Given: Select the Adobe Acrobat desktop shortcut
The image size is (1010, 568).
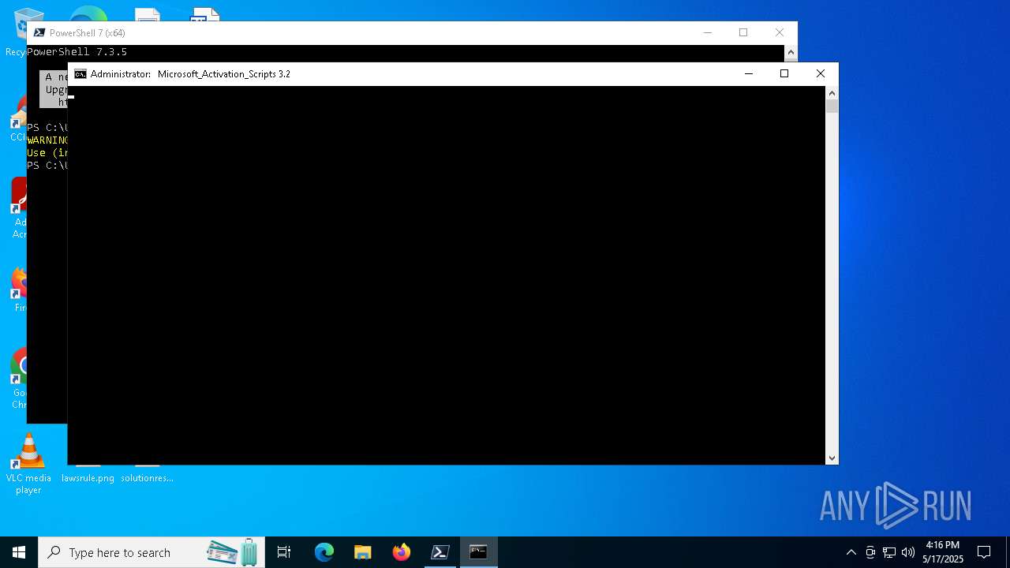Looking at the screenshot, I should click(x=17, y=207).
